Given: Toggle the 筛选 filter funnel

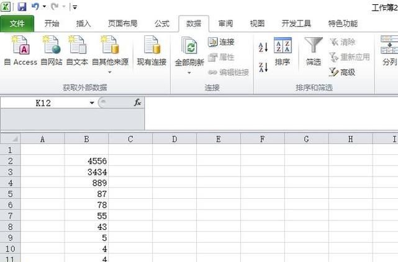Looking at the screenshot, I should click(314, 51).
